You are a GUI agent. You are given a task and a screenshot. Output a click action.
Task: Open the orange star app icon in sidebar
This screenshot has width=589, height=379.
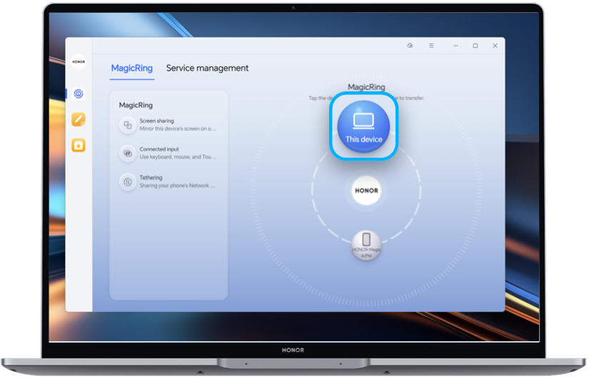[79, 146]
